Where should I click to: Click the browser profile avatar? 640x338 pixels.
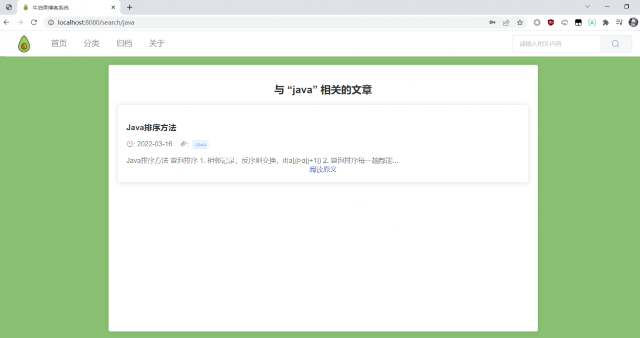(x=633, y=22)
